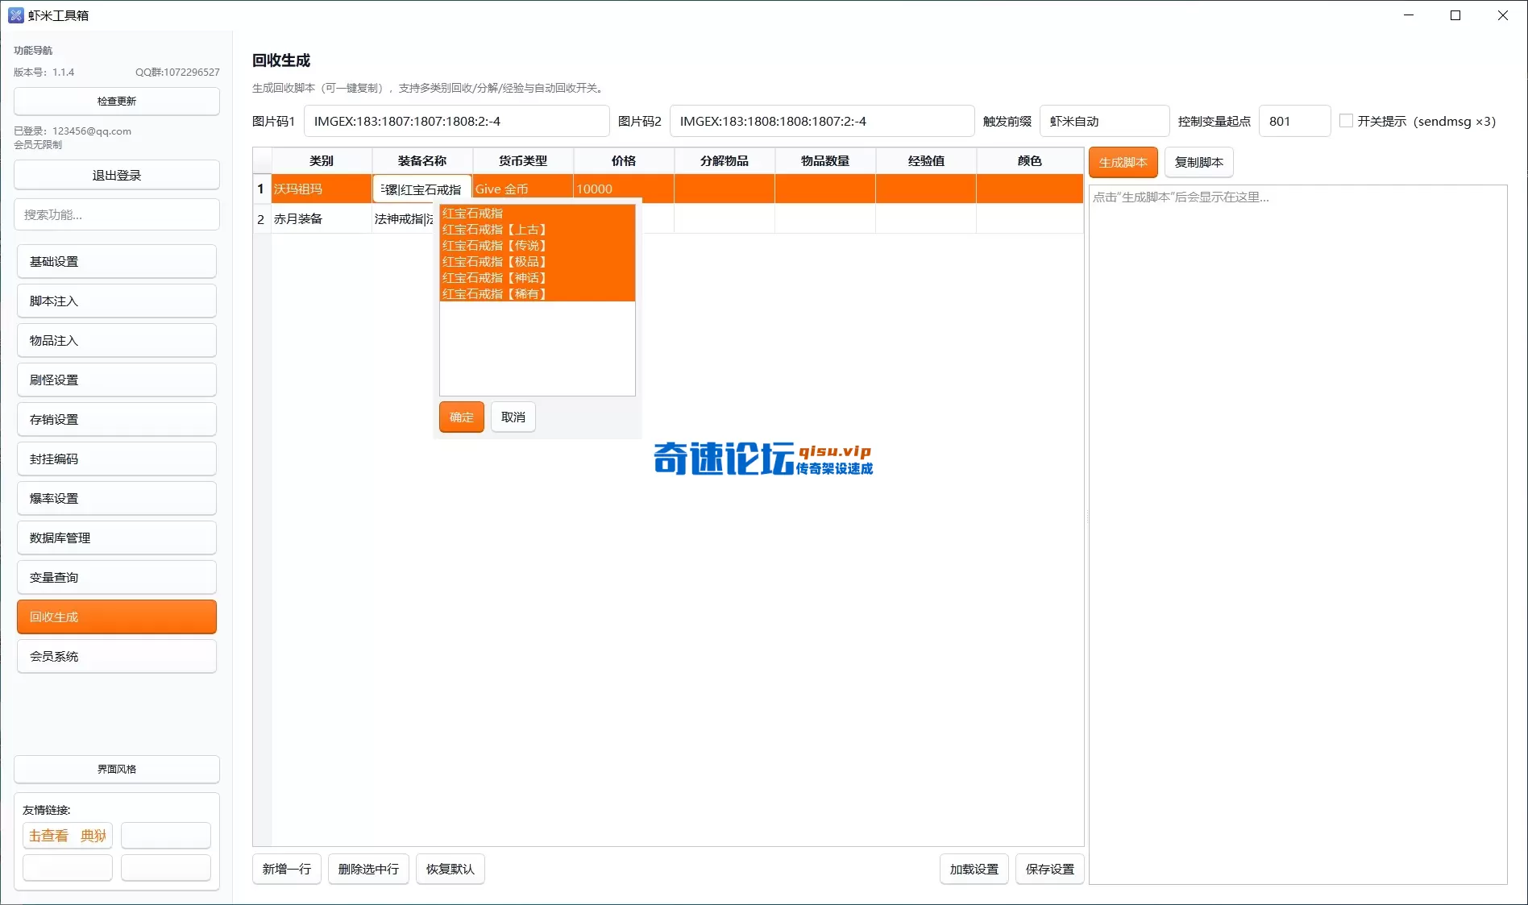Click the 图片码1 input field
The width and height of the screenshot is (1528, 905).
455,122
